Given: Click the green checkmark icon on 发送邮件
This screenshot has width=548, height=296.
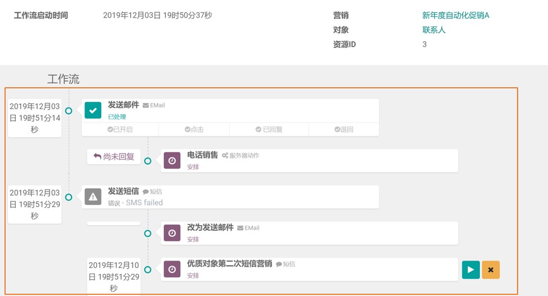Looking at the screenshot, I should pos(93,110).
